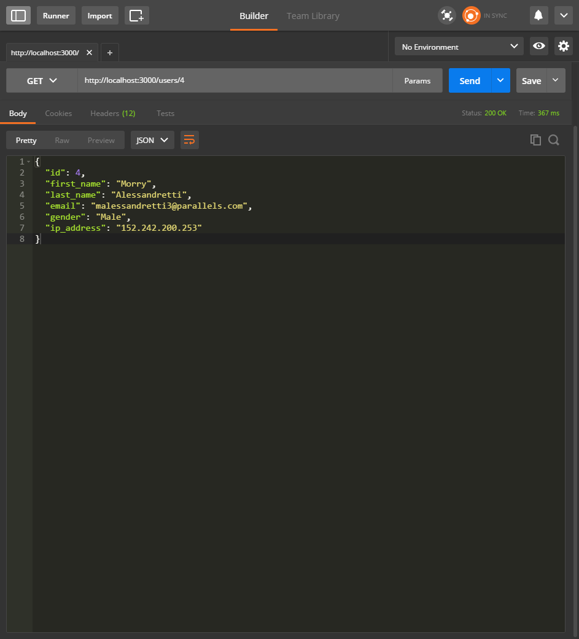Switch to the Headers (12) tab
Image resolution: width=579 pixels, height=639 pixels.
coord(112,114)
